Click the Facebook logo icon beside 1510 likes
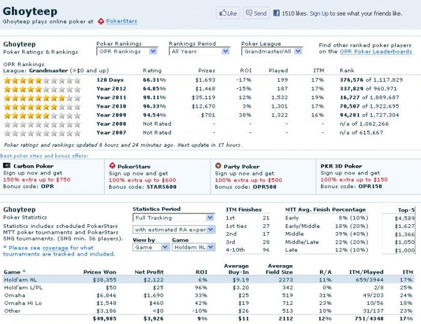This screenshot has width=421, height=324. point(276,13)
